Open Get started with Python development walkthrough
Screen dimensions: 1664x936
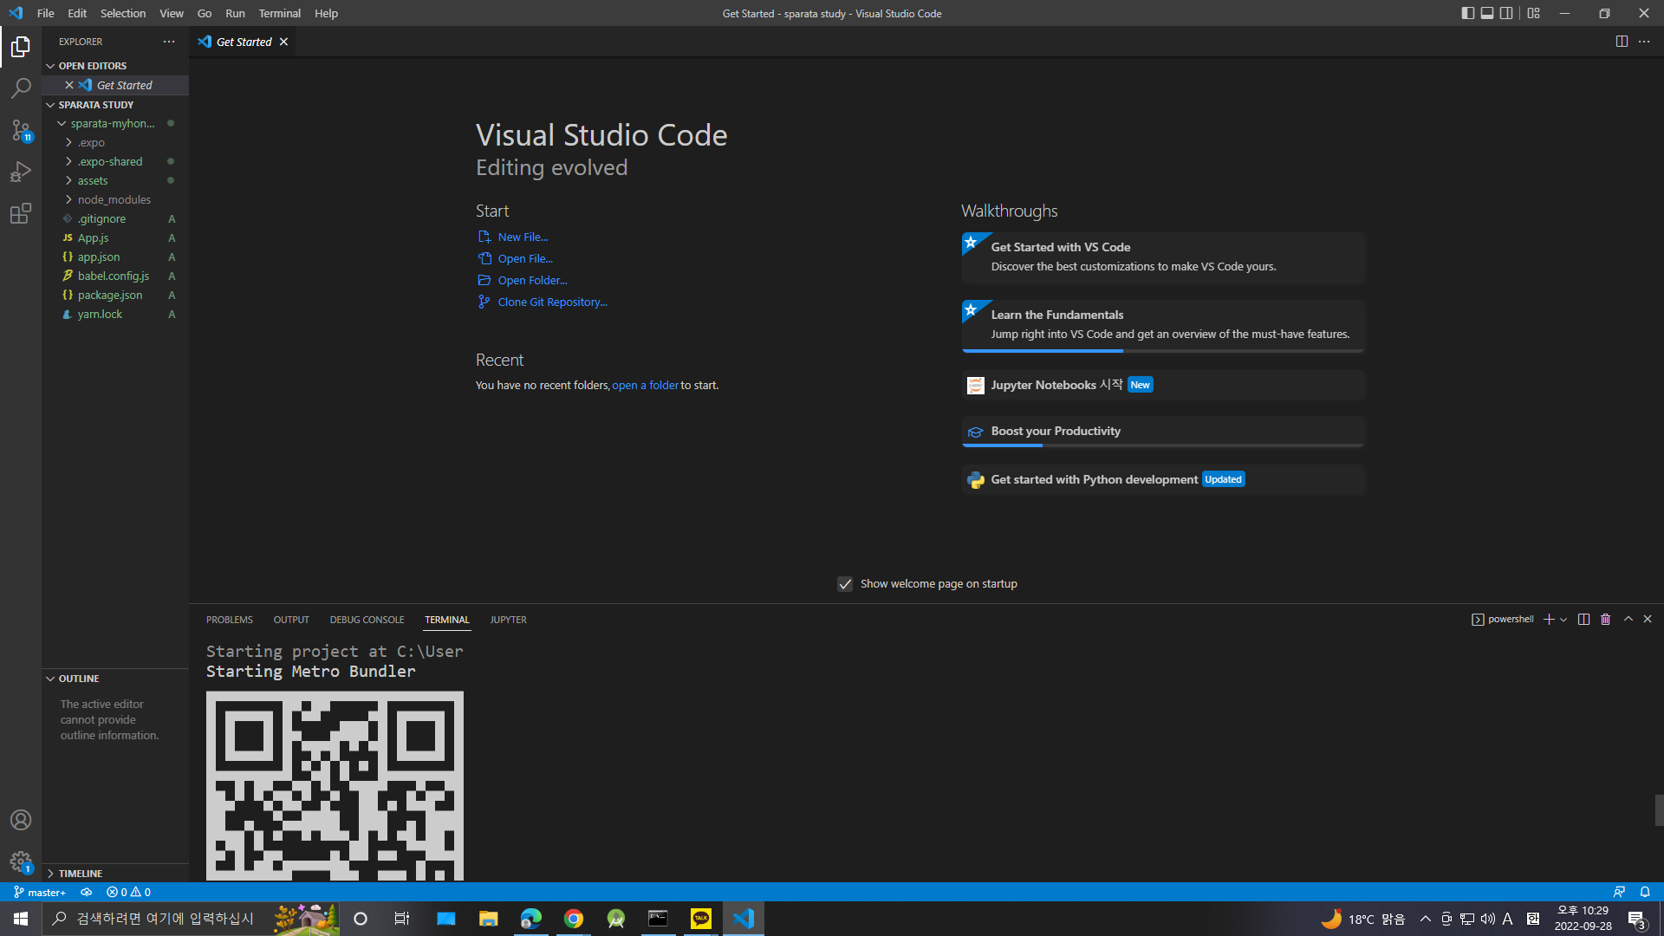[x=1163, y=479]
